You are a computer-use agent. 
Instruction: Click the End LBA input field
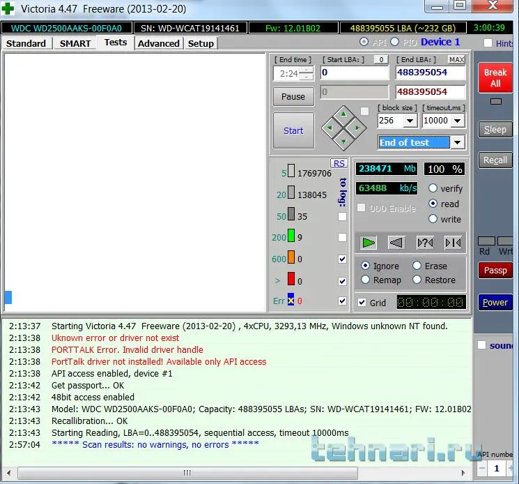pos(431,73)
